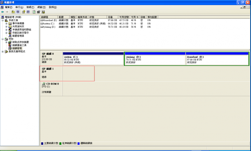This screenshot has width=251, height=151.
Task: Click the 效能記錄及警示 icon
Action: click(x=10, y=33)
